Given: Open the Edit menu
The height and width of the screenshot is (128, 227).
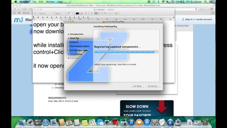Looking at the screenshot, I should (41, 2).
